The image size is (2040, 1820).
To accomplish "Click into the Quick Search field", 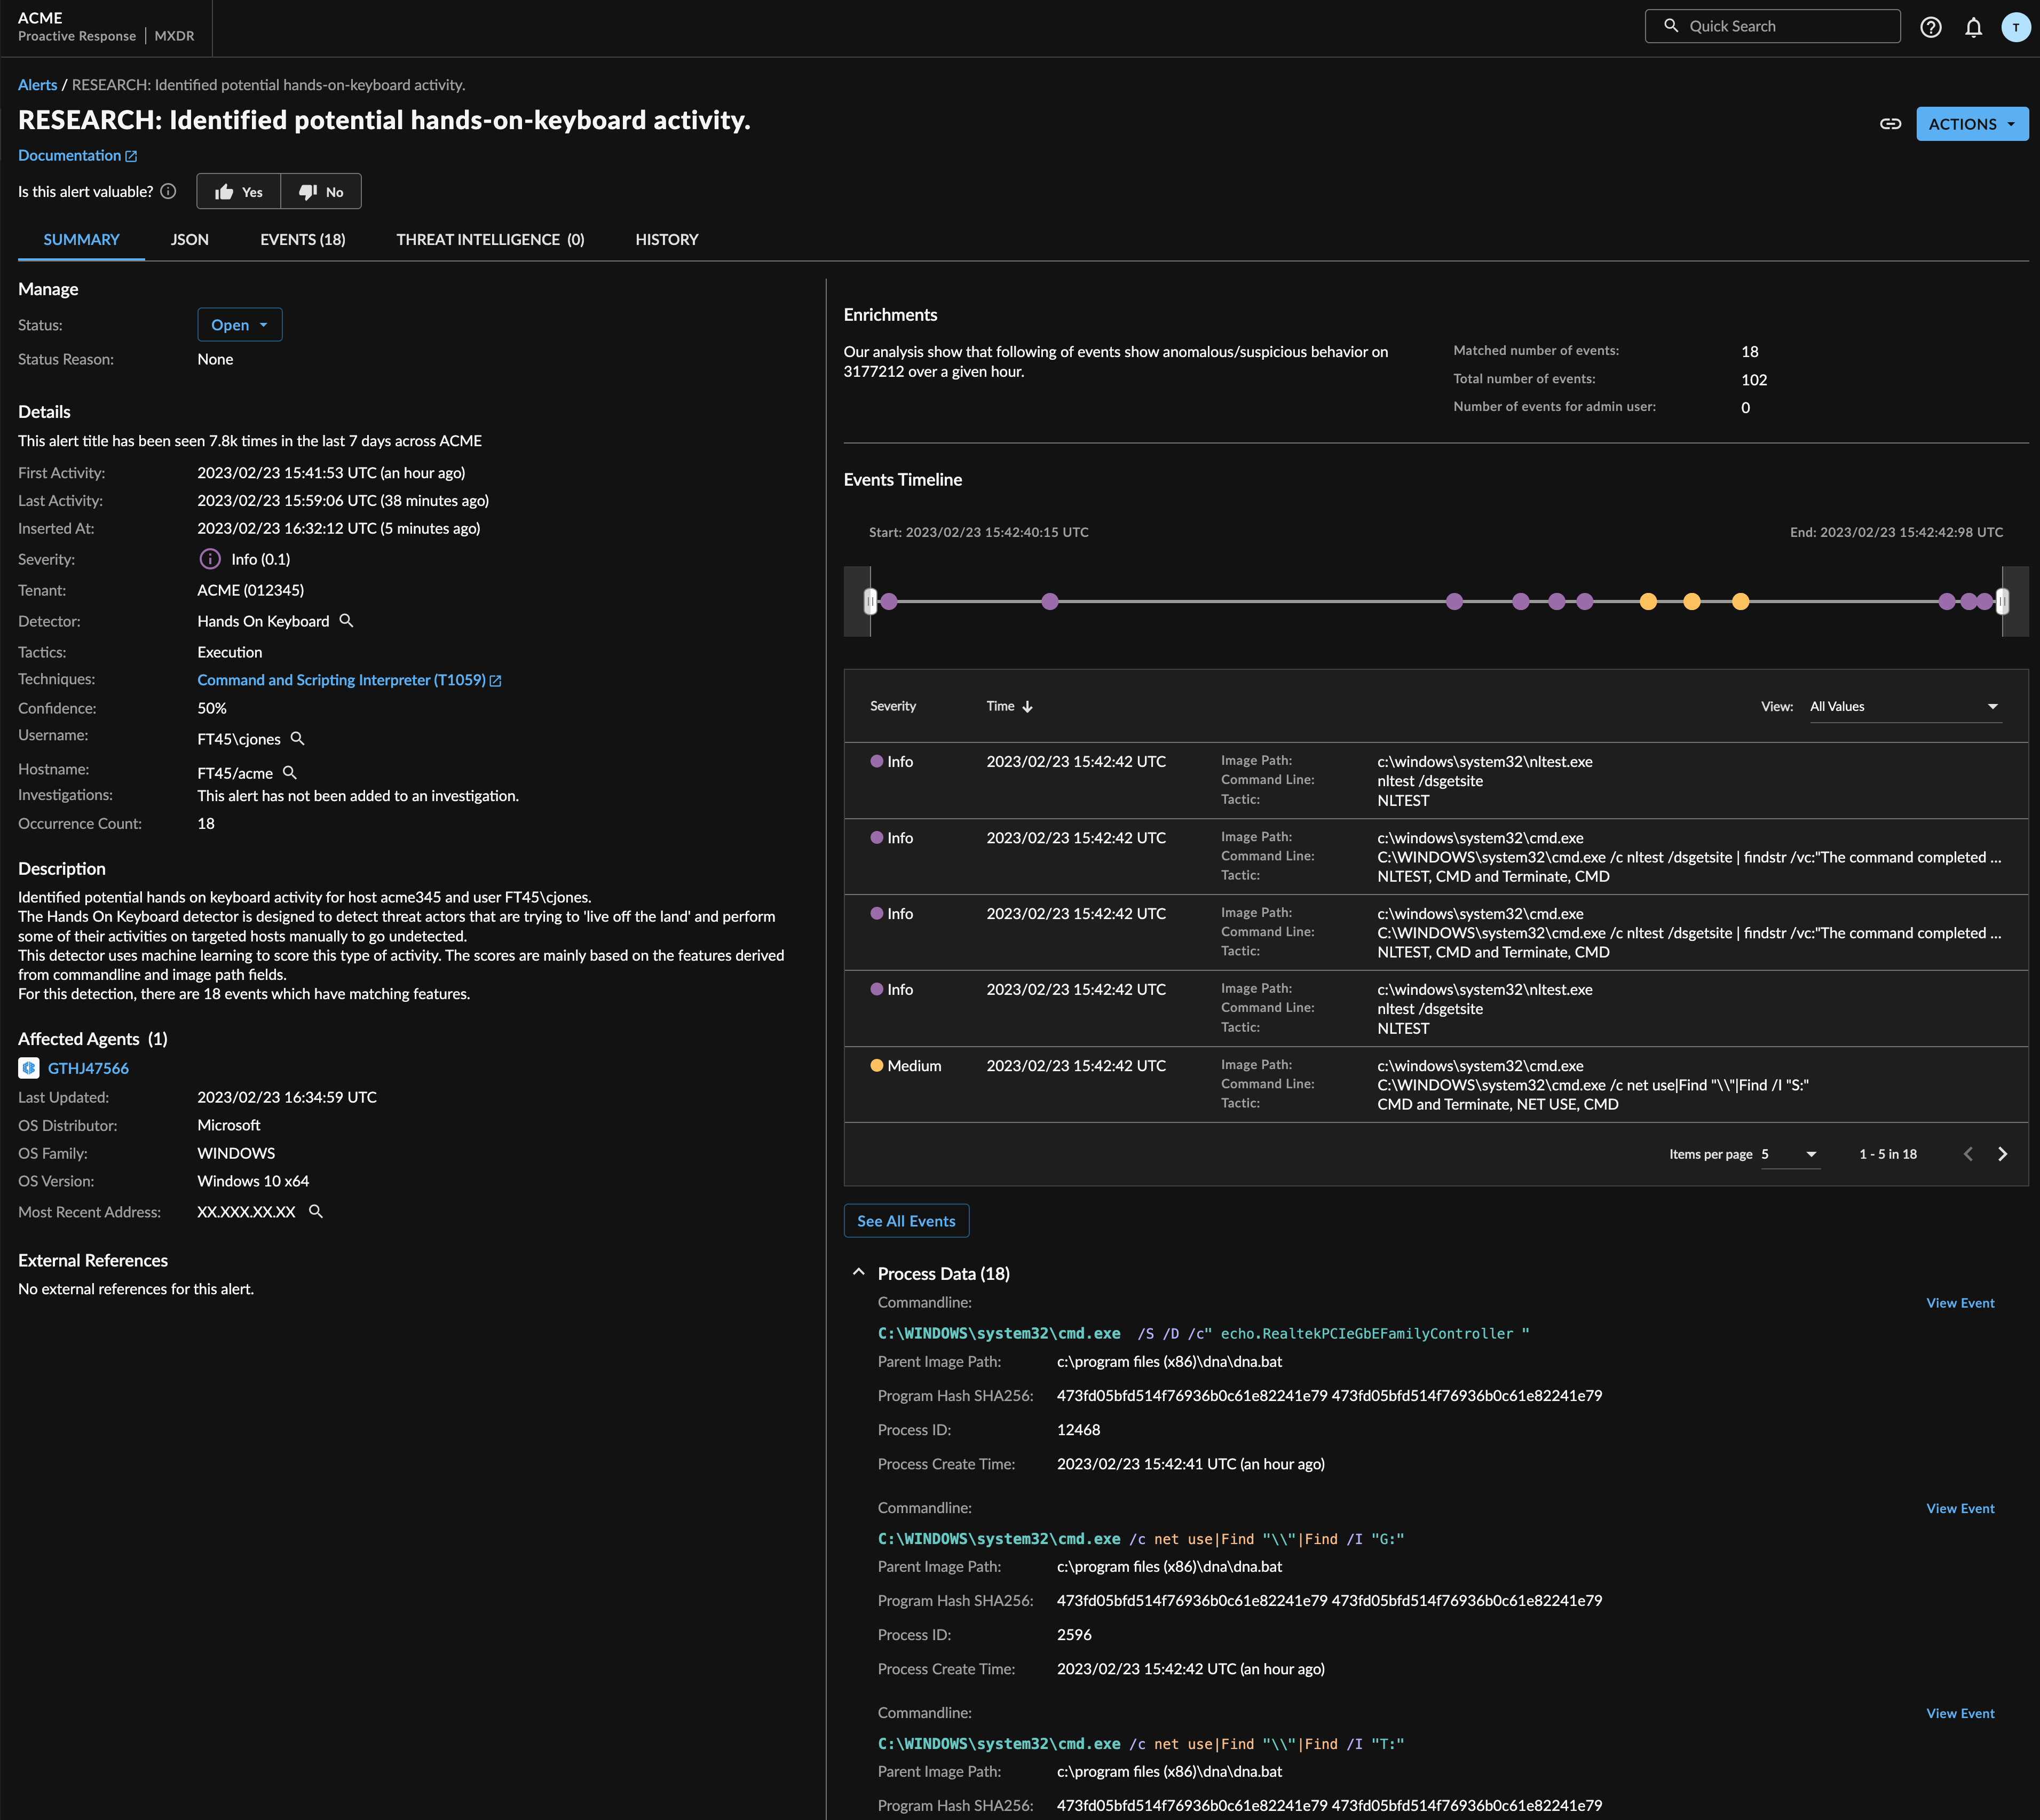I will click(1772, 26).
